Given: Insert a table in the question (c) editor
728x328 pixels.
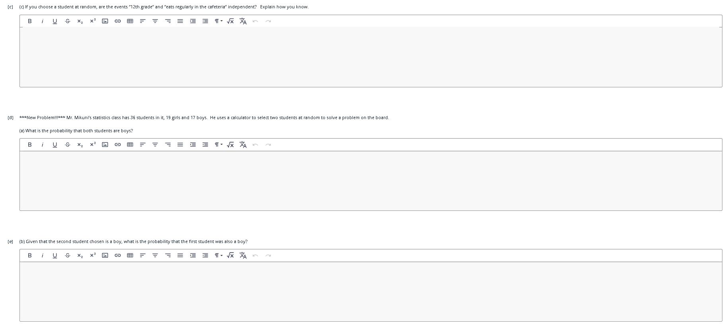Looking at the screenshot, I should point(130,21).
